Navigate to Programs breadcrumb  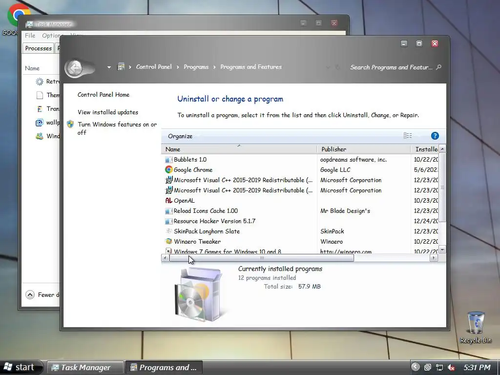point(196,67)
